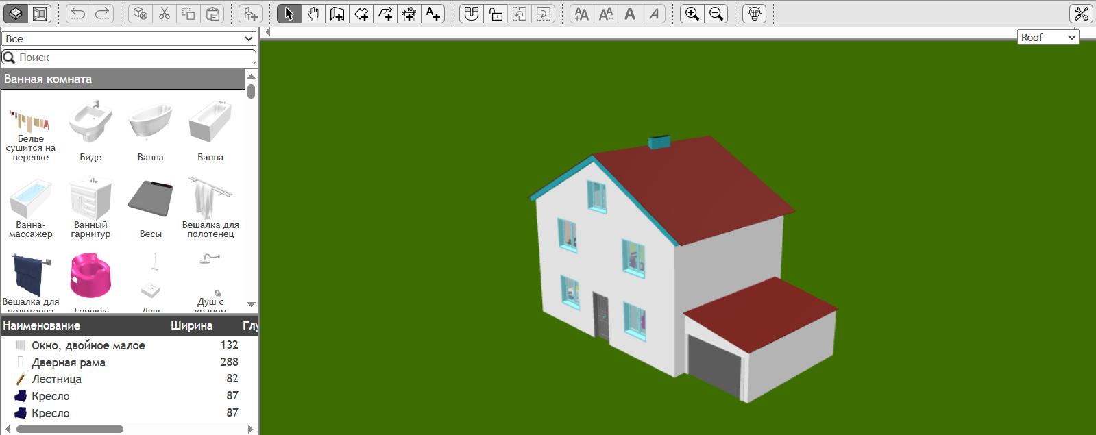
Task: Expand the furniture category dropdown 'Все'
Action: 129,39
